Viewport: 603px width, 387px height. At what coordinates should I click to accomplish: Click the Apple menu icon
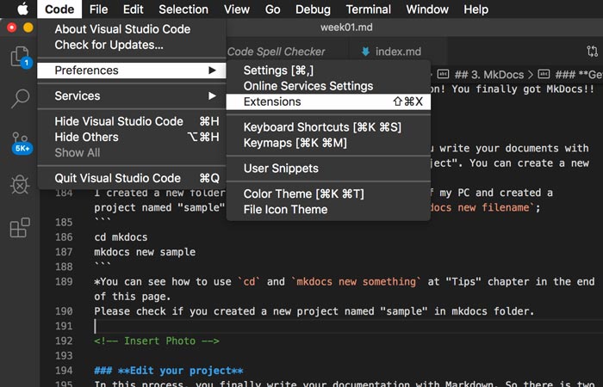tap(22, 9)
